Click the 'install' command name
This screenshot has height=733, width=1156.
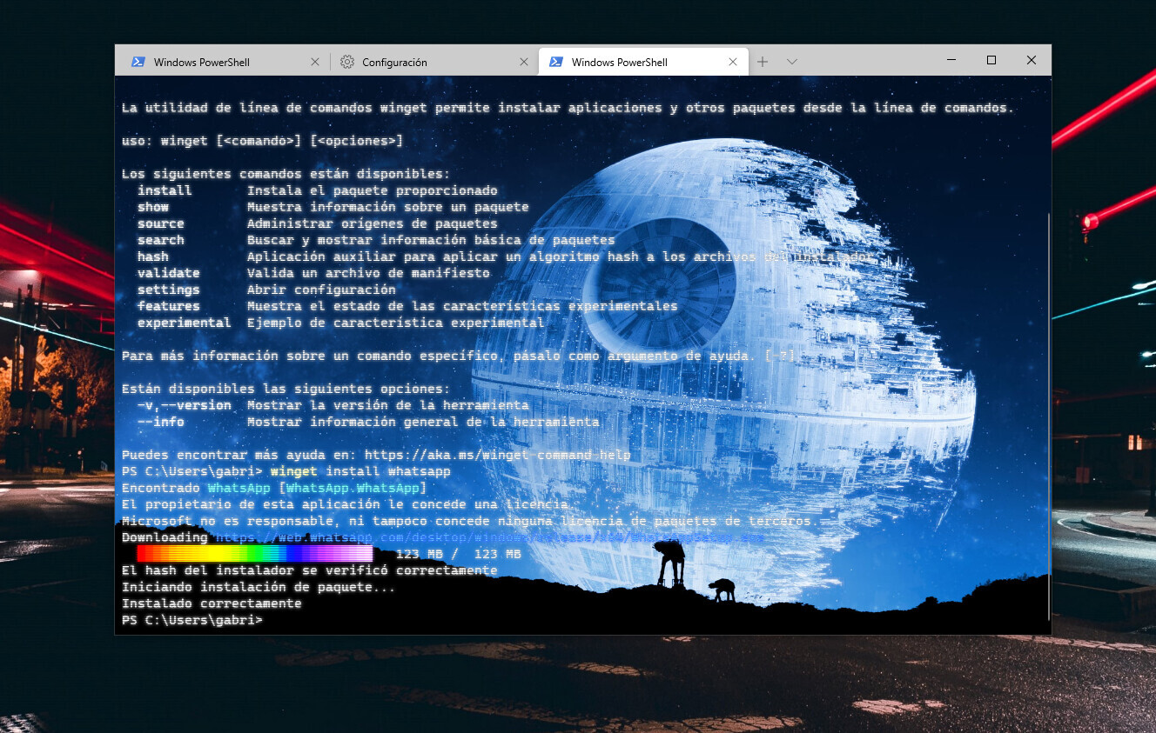tap(165, 190)
